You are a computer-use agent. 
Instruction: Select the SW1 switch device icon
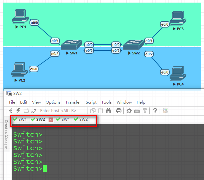coord(72,45)
